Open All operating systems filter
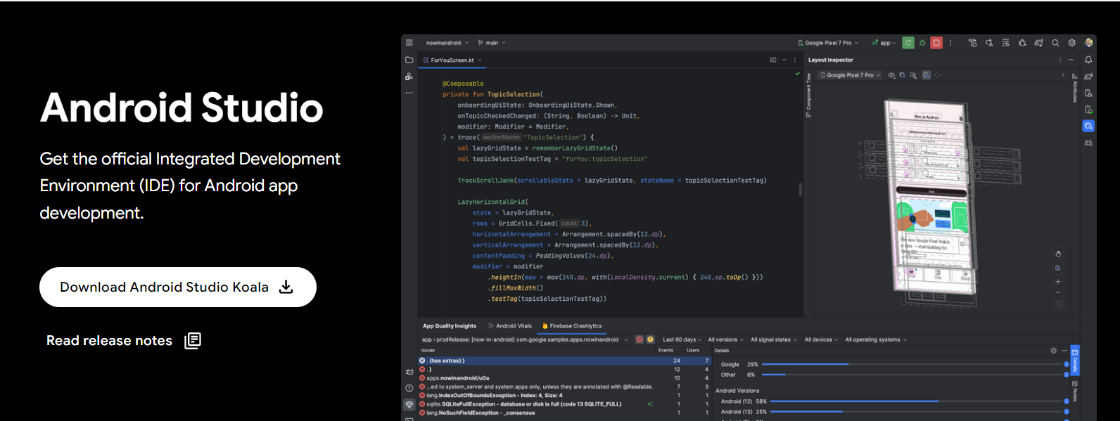Image resolution: width=1120 pixels, height=421 pixels. 876,339
